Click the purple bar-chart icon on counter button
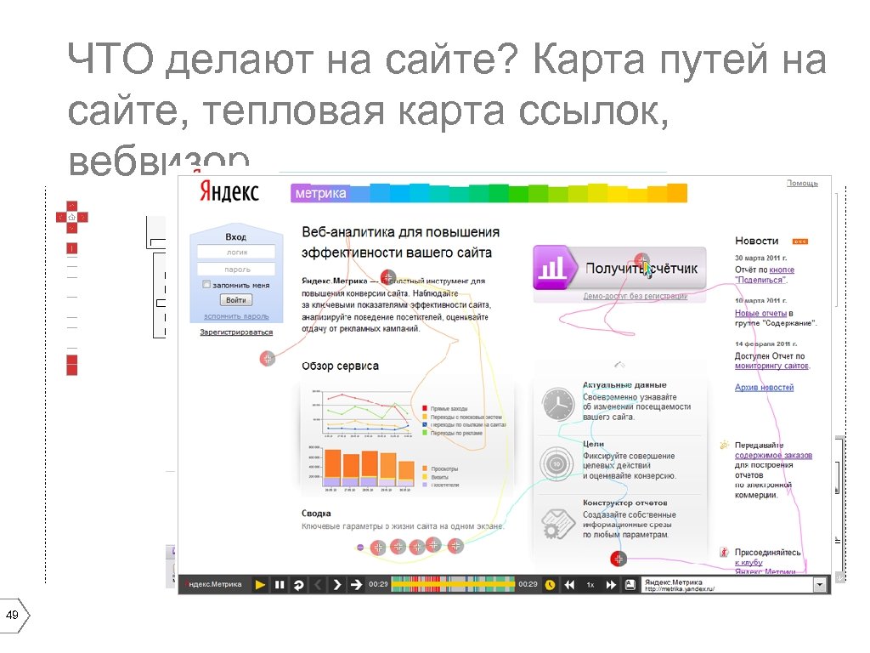 552,268
